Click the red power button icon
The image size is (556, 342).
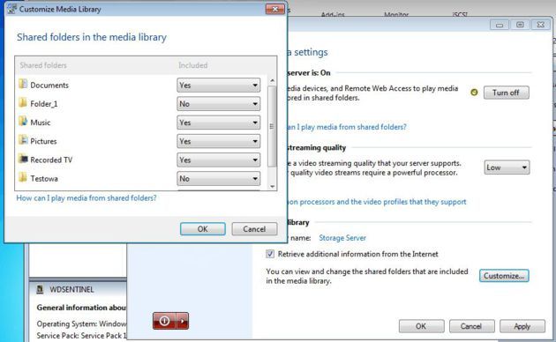(x=164, y=321)
